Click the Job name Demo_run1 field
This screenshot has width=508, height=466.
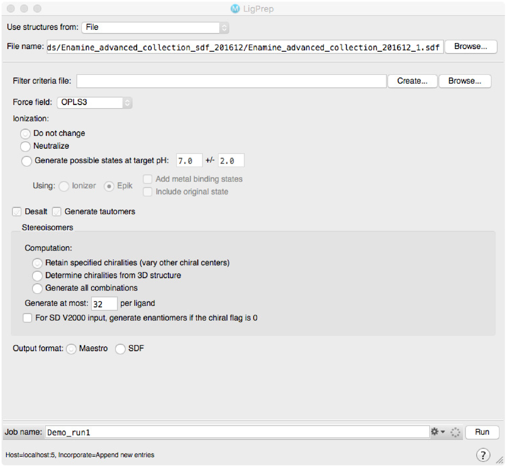(237, 432)
